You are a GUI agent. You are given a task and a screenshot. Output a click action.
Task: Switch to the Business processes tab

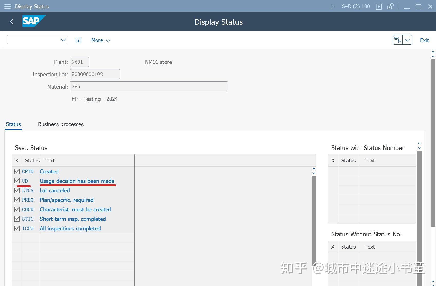[x=61, y=124]
